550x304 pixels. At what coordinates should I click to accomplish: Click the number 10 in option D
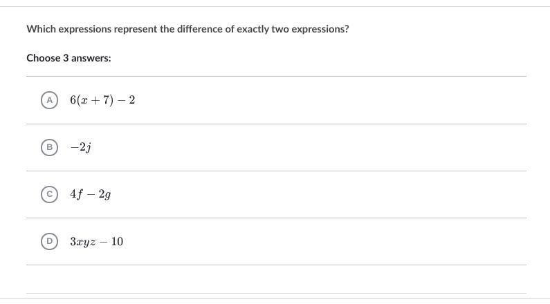click(x=117, y=242)
